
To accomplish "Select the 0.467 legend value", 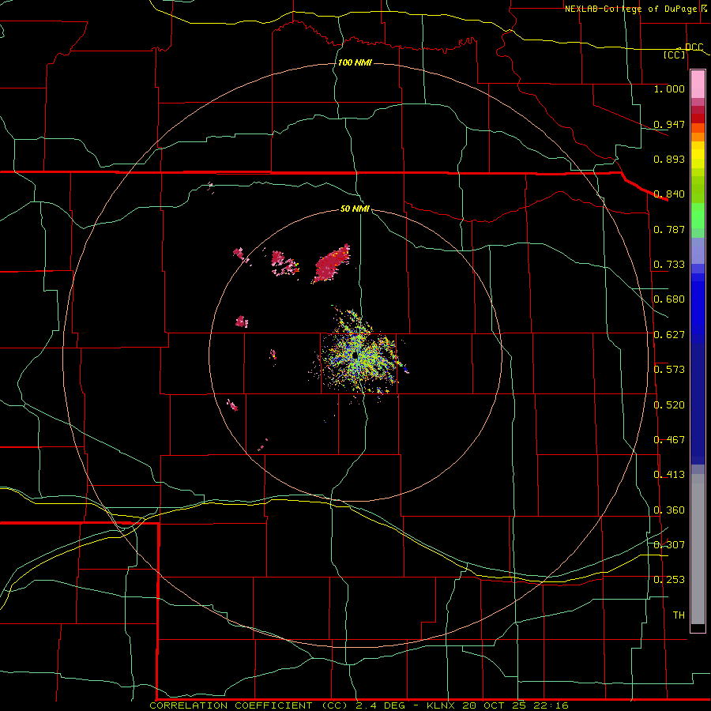I will pos(669,440).
